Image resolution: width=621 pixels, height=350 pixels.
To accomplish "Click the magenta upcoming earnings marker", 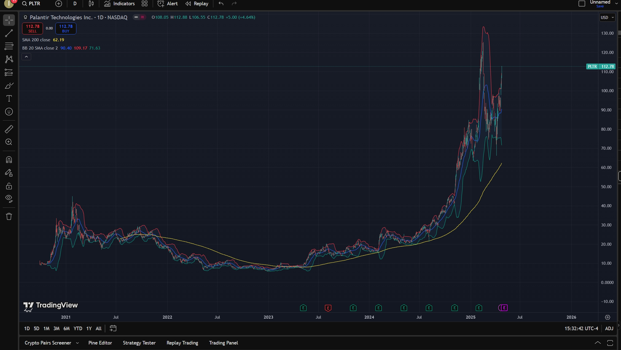I will tap(504, 308).
